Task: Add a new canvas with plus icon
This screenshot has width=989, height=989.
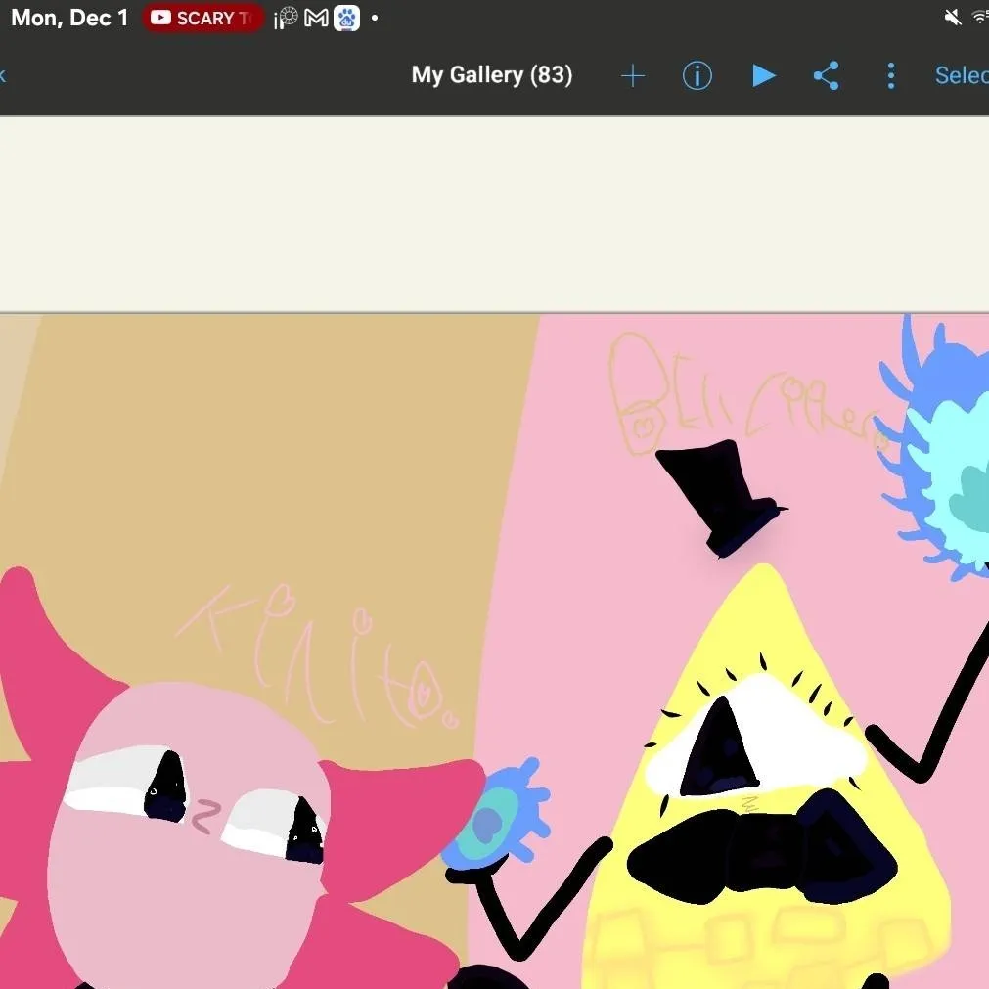Action: (x=633, y=76)
